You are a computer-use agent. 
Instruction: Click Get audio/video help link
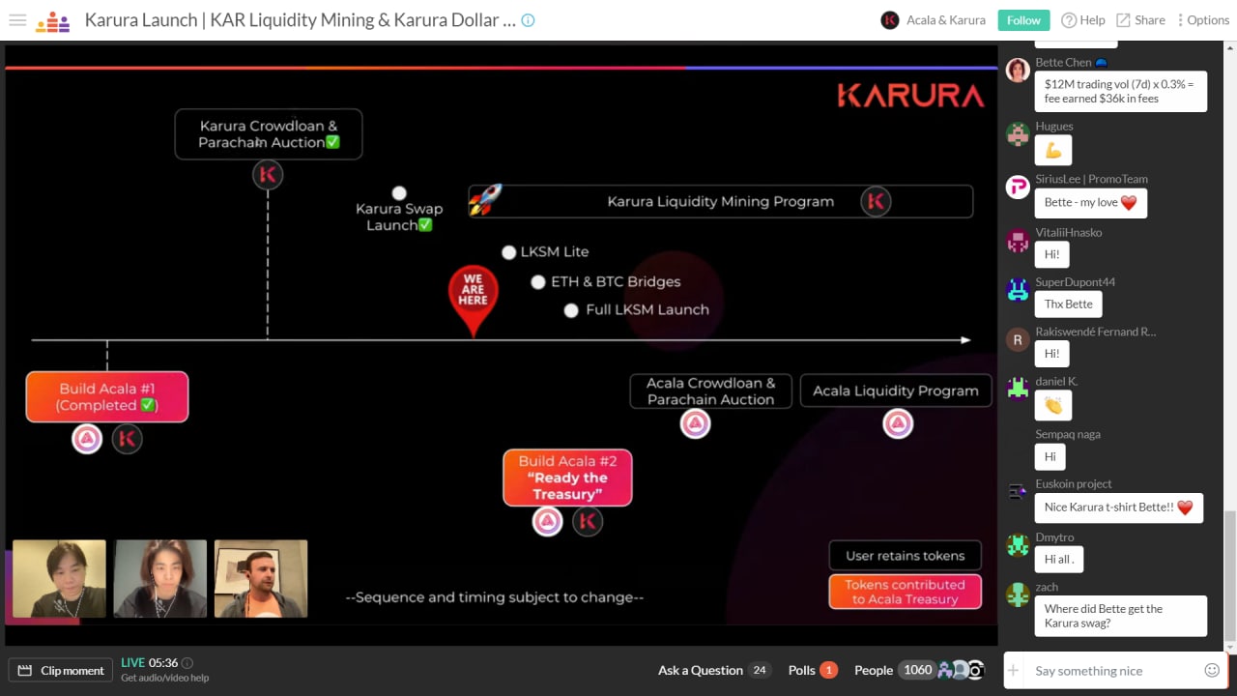(x=164, y=678)
